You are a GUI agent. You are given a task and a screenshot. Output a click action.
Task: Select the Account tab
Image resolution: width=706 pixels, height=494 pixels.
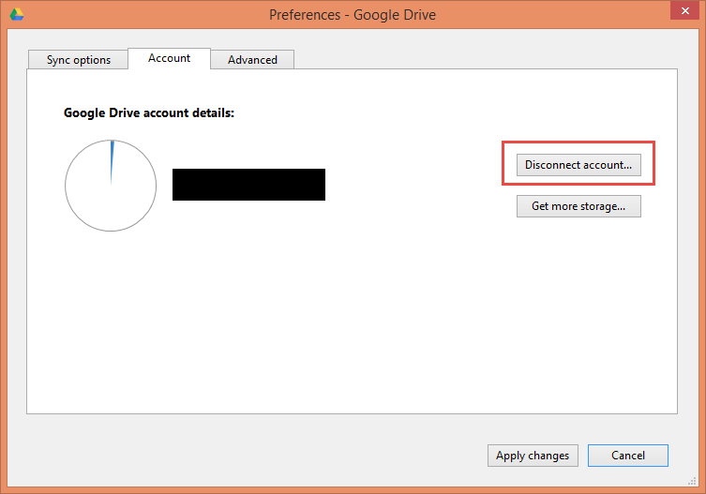[x=170, y=58]
